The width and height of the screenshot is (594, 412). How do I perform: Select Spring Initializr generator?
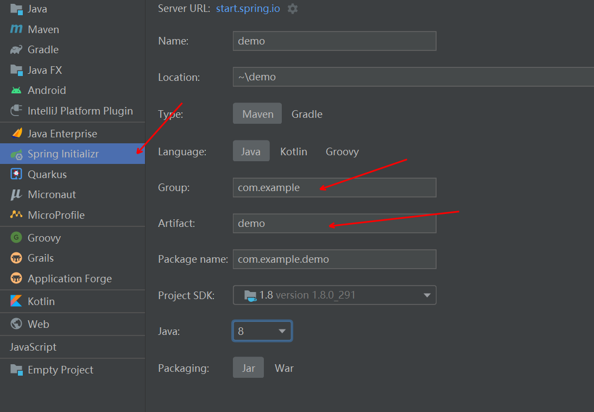[x=72, y=154]
